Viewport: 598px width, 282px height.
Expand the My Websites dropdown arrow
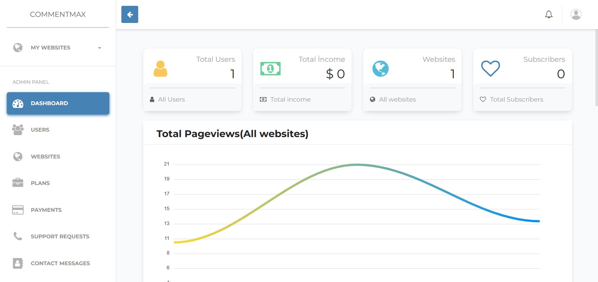100,48
